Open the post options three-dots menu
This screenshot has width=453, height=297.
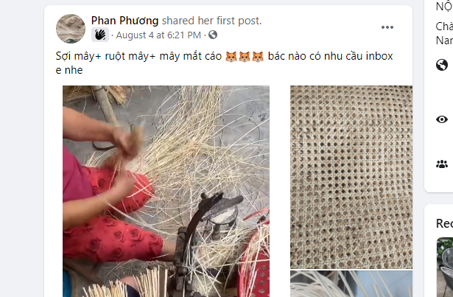click(387, 27)
